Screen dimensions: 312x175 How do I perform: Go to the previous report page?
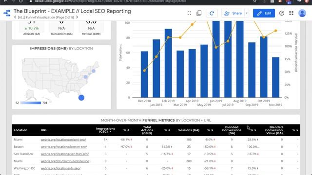pyautogui.click(x=15, y=17)
